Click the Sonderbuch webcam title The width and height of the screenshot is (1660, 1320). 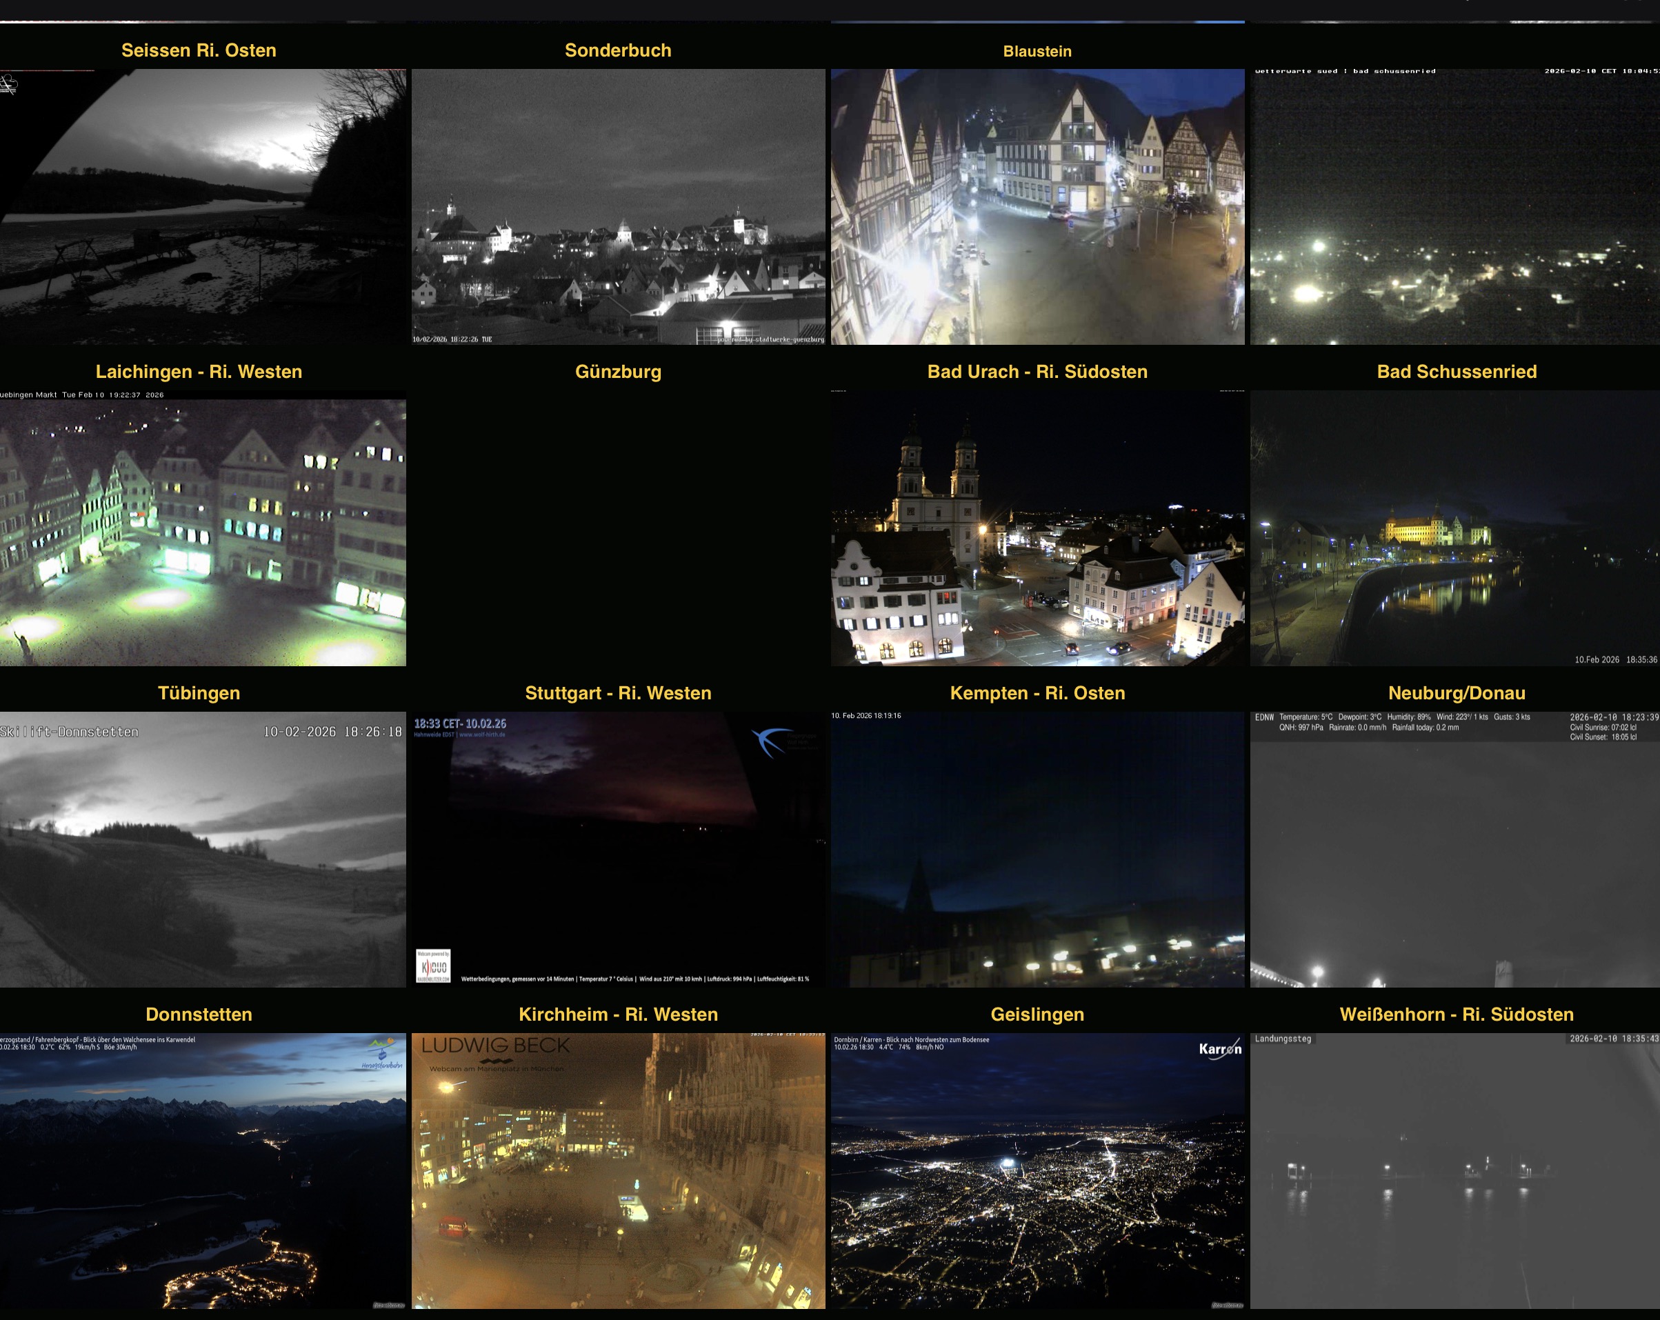click(617, 50)
